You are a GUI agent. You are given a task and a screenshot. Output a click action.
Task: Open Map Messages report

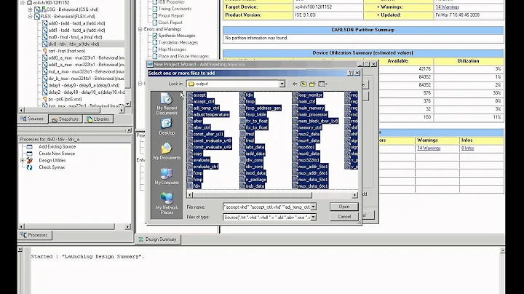coord(172,49)
